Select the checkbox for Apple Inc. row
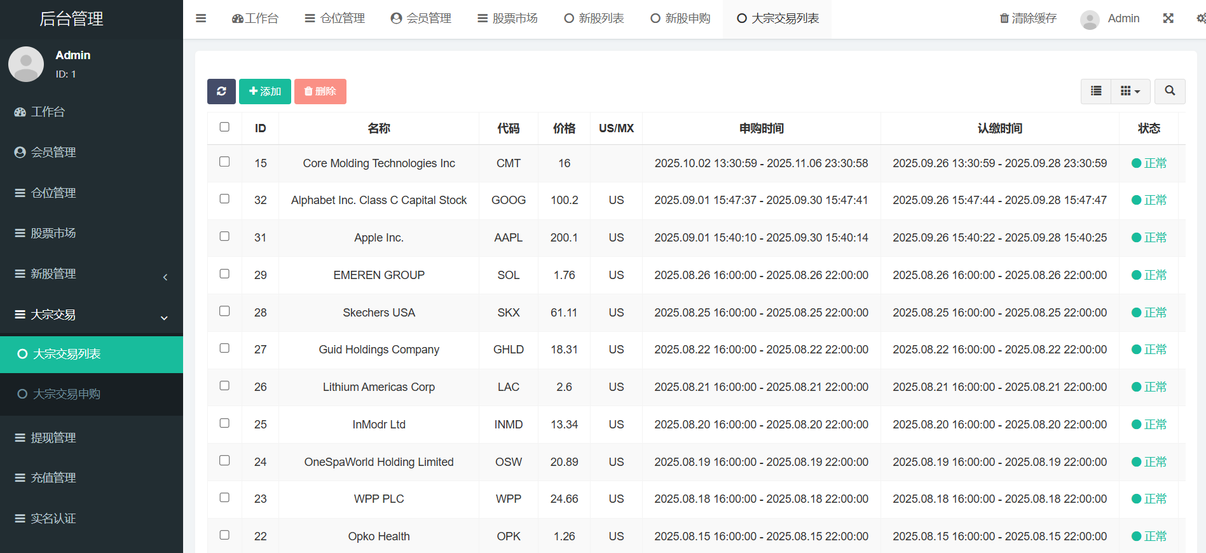 224,236
